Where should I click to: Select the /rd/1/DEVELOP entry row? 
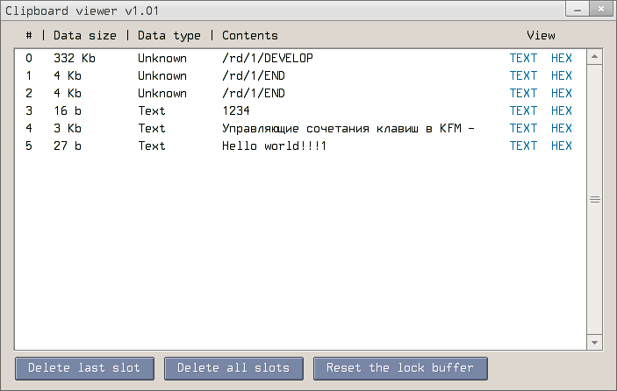267,58
